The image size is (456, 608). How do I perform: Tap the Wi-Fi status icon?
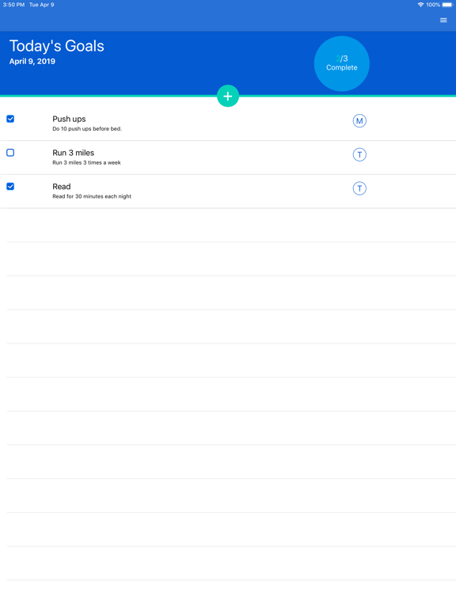(420, 5)
